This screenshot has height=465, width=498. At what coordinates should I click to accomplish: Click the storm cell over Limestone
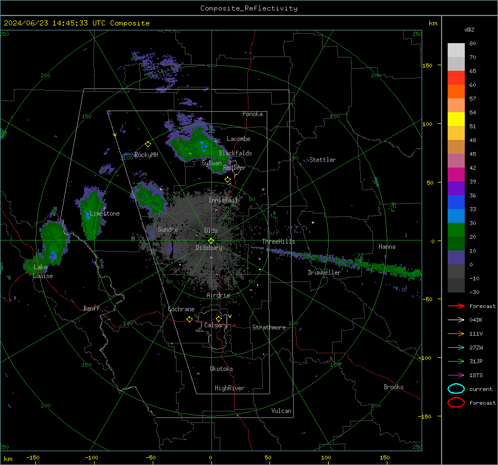click(x=92, y=213)
